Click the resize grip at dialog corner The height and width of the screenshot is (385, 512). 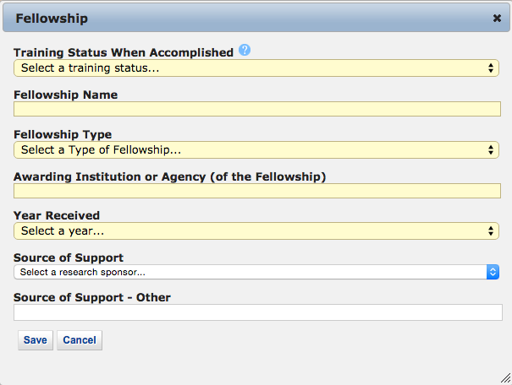coord(505,378)
